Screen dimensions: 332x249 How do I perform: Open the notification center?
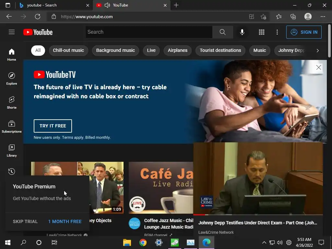click(321, 243)
